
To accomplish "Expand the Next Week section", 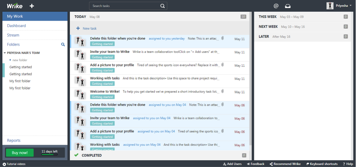I will point(268,26).
